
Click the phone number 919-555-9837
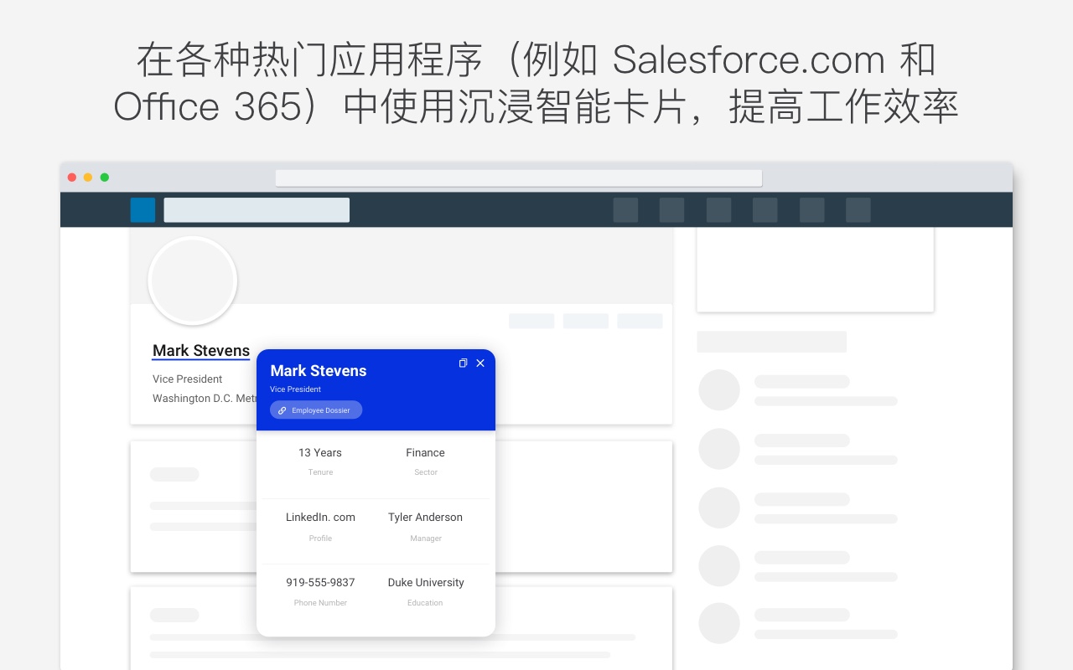320,582
